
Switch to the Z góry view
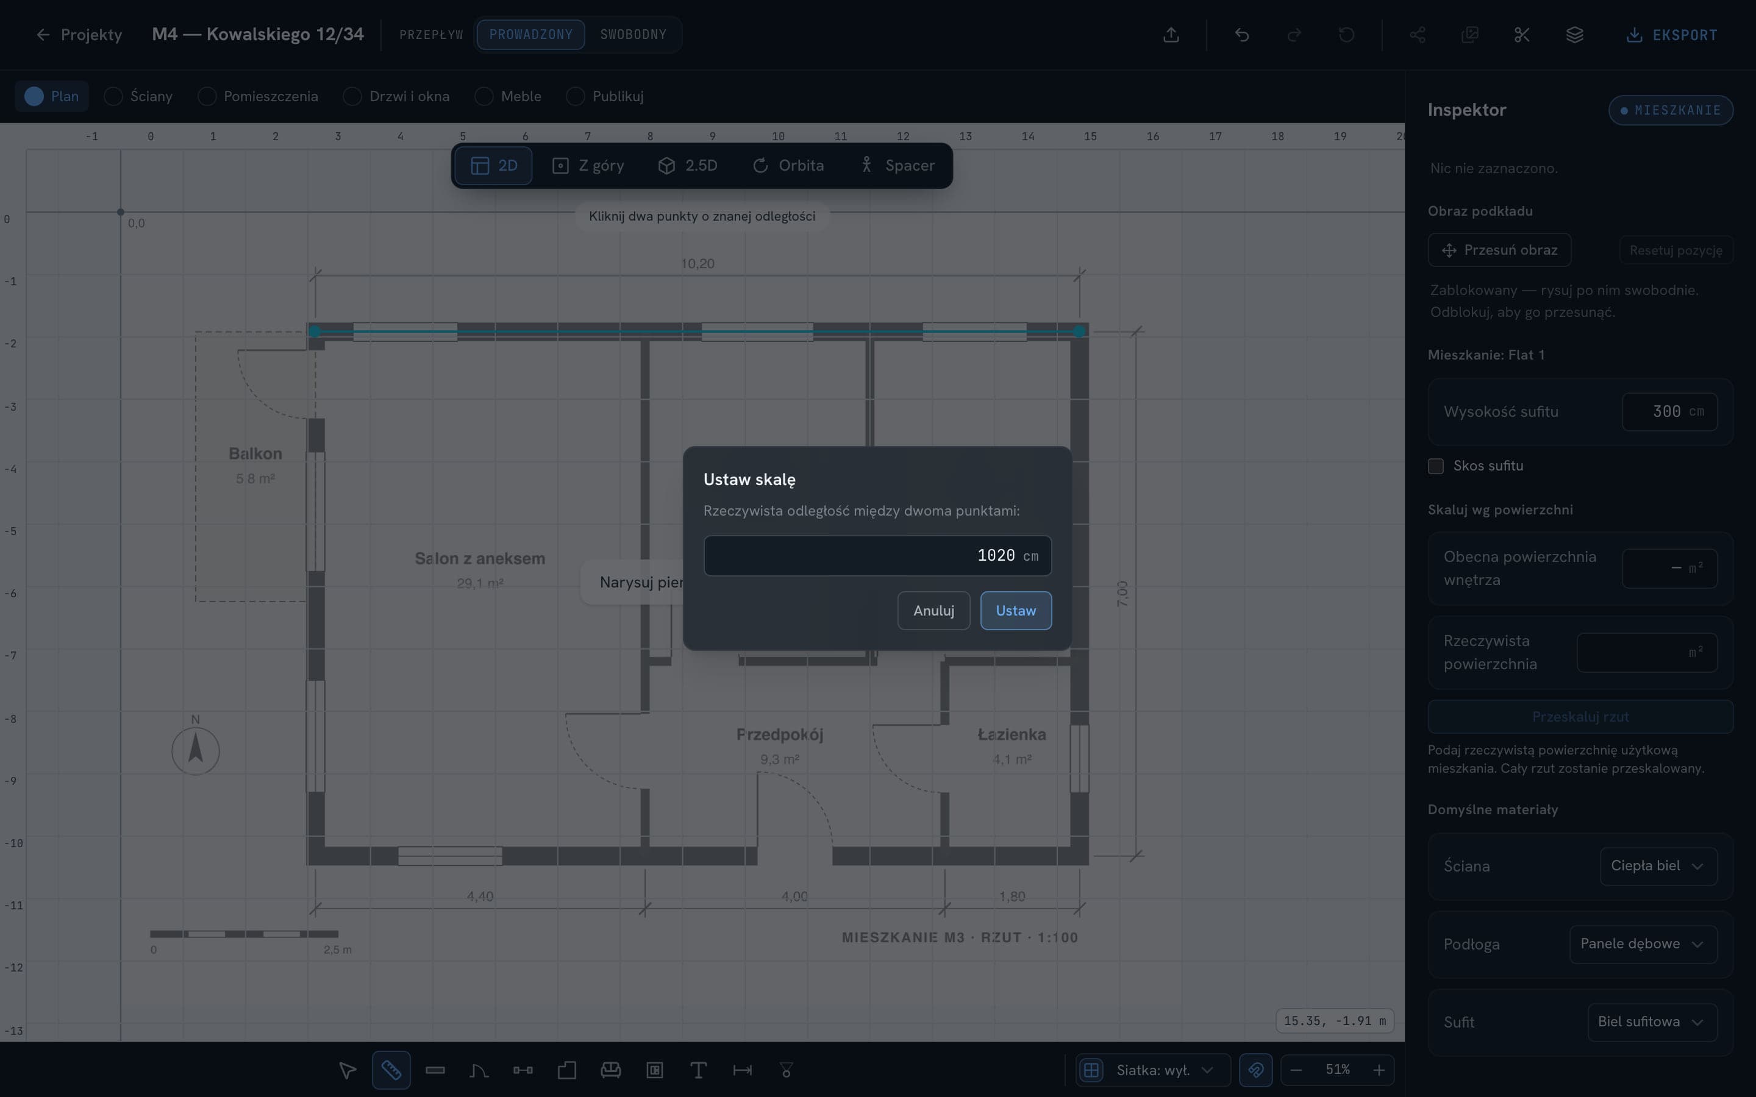(x=588, y=165)
